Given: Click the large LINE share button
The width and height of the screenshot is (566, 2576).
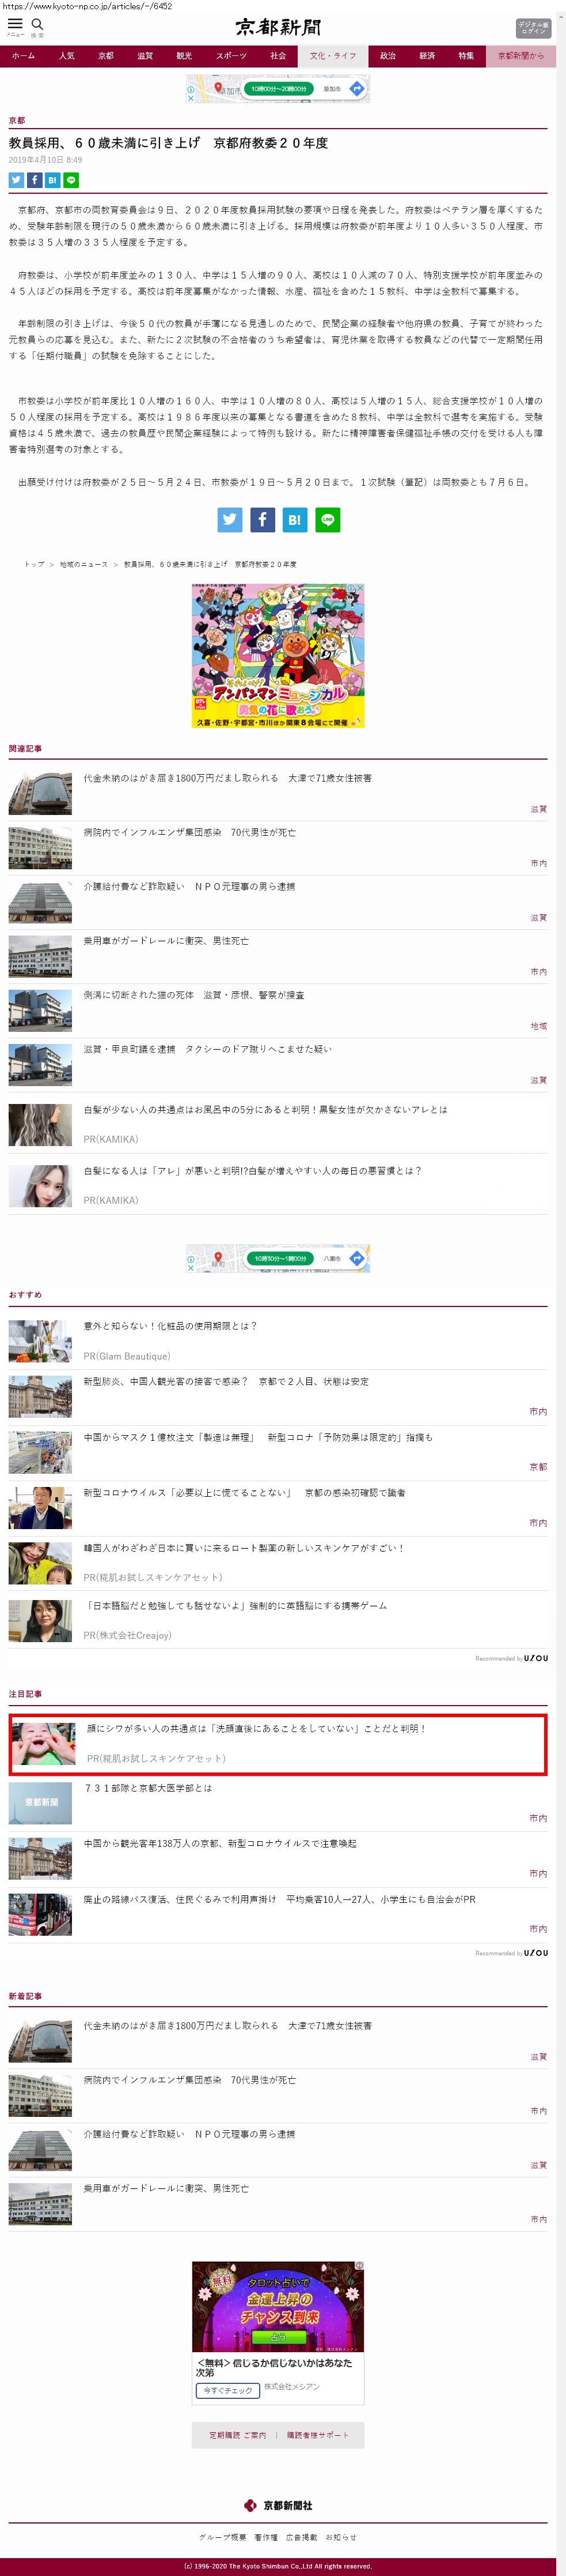Looking at the screenshot, I should (328, 519).
